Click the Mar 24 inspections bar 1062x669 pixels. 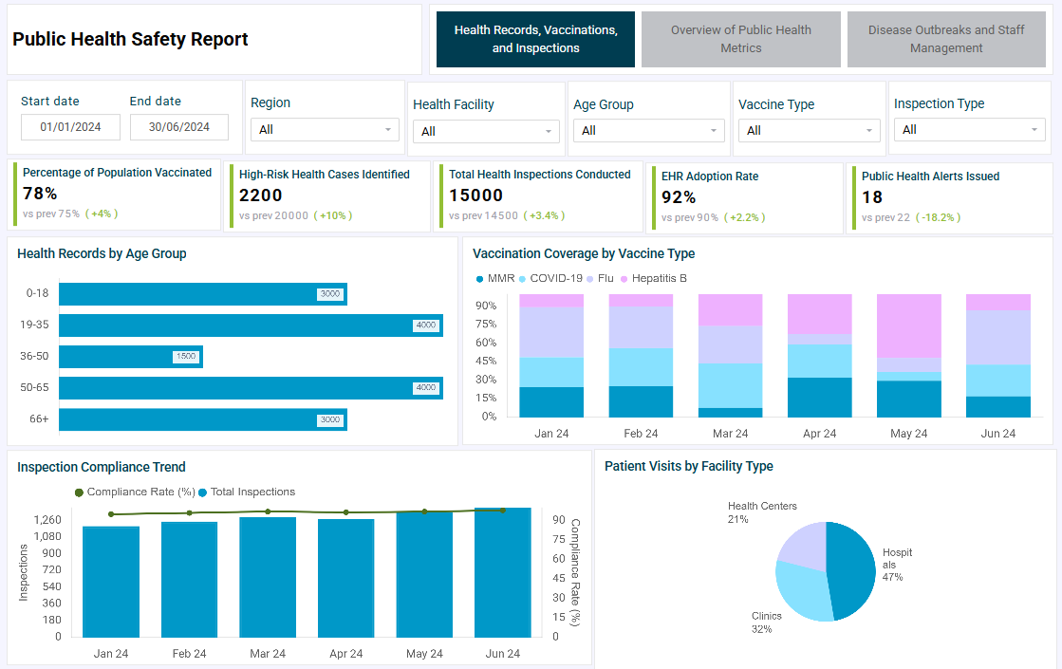click(268, 578)
